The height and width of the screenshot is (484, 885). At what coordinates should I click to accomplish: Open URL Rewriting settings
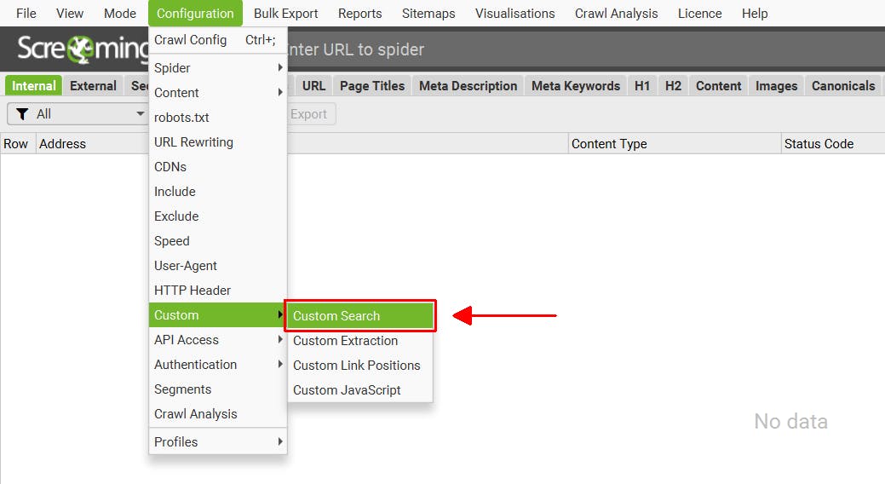[x=218, y=142]
